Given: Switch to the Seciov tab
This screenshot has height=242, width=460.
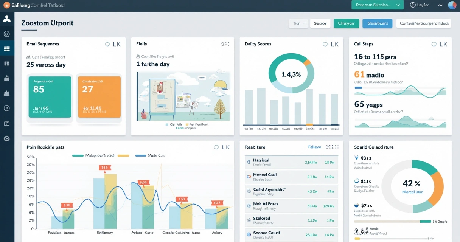Looking at the screenshot, I should point(320,23).
